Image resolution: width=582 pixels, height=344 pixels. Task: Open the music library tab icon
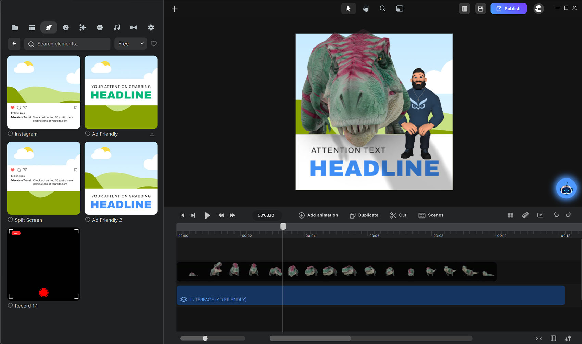117,27
